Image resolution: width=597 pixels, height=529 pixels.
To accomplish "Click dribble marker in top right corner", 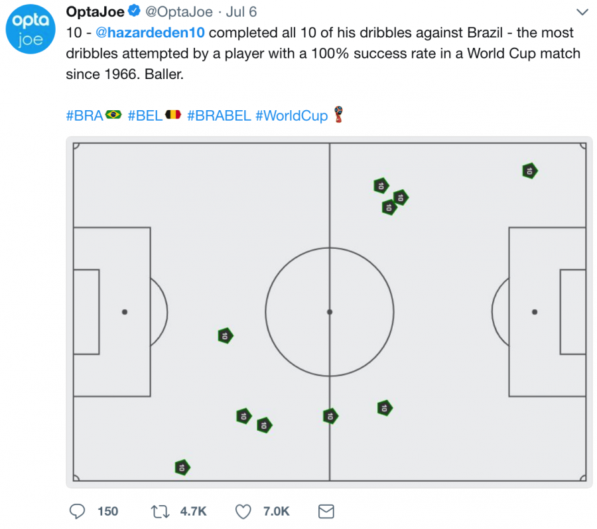I will click(x=529, y=171).
